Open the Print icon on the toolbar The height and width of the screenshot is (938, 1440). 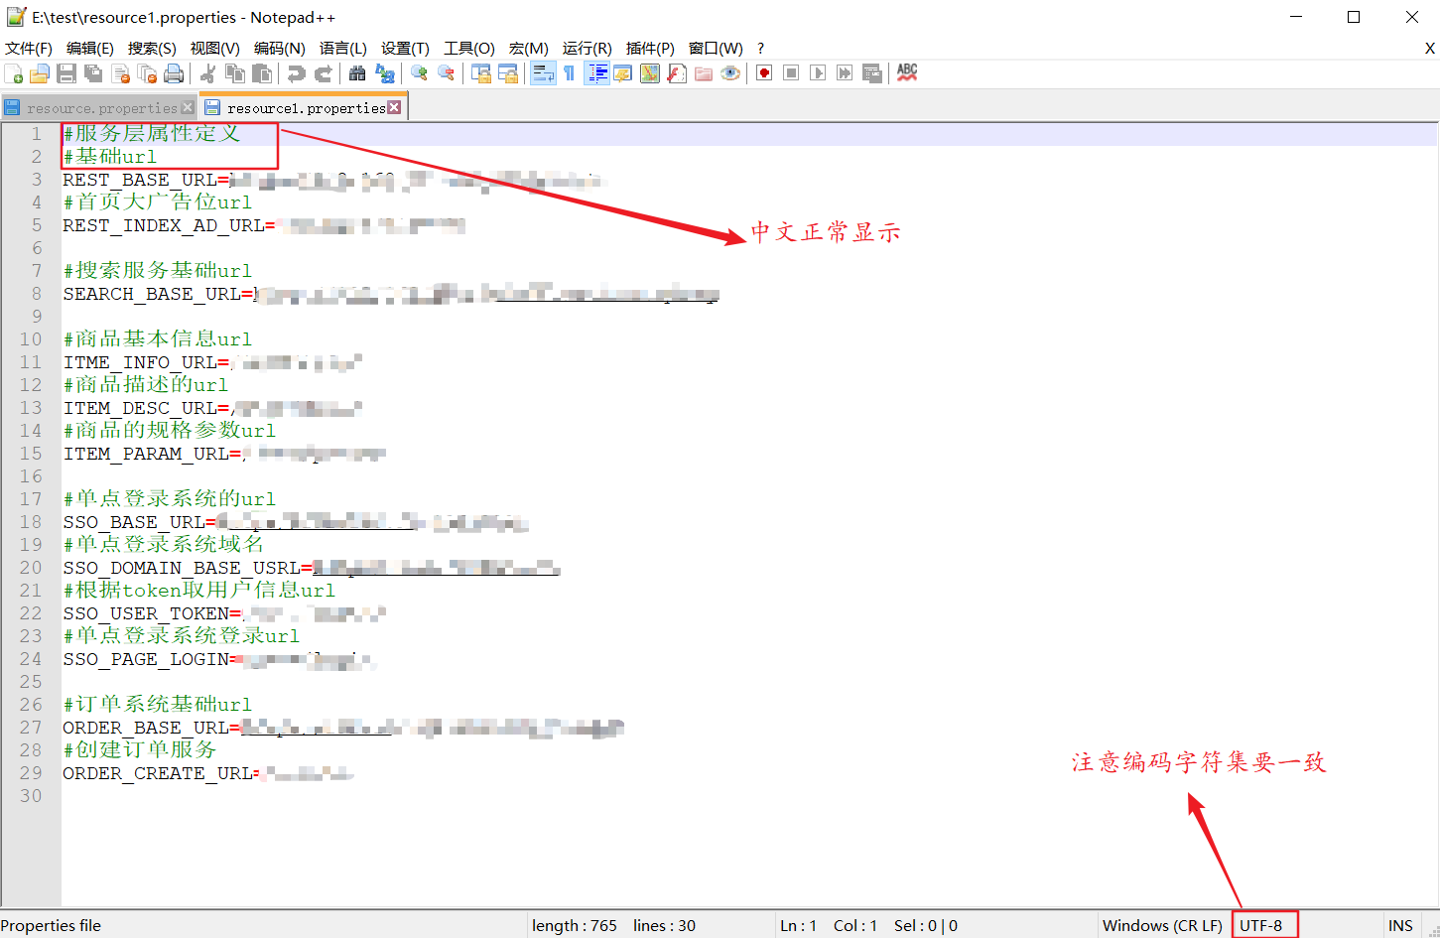pos(172,72)
